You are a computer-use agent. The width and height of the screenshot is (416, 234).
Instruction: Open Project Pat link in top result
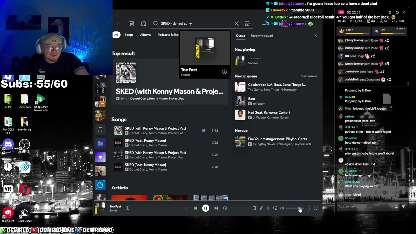(176, 98)
